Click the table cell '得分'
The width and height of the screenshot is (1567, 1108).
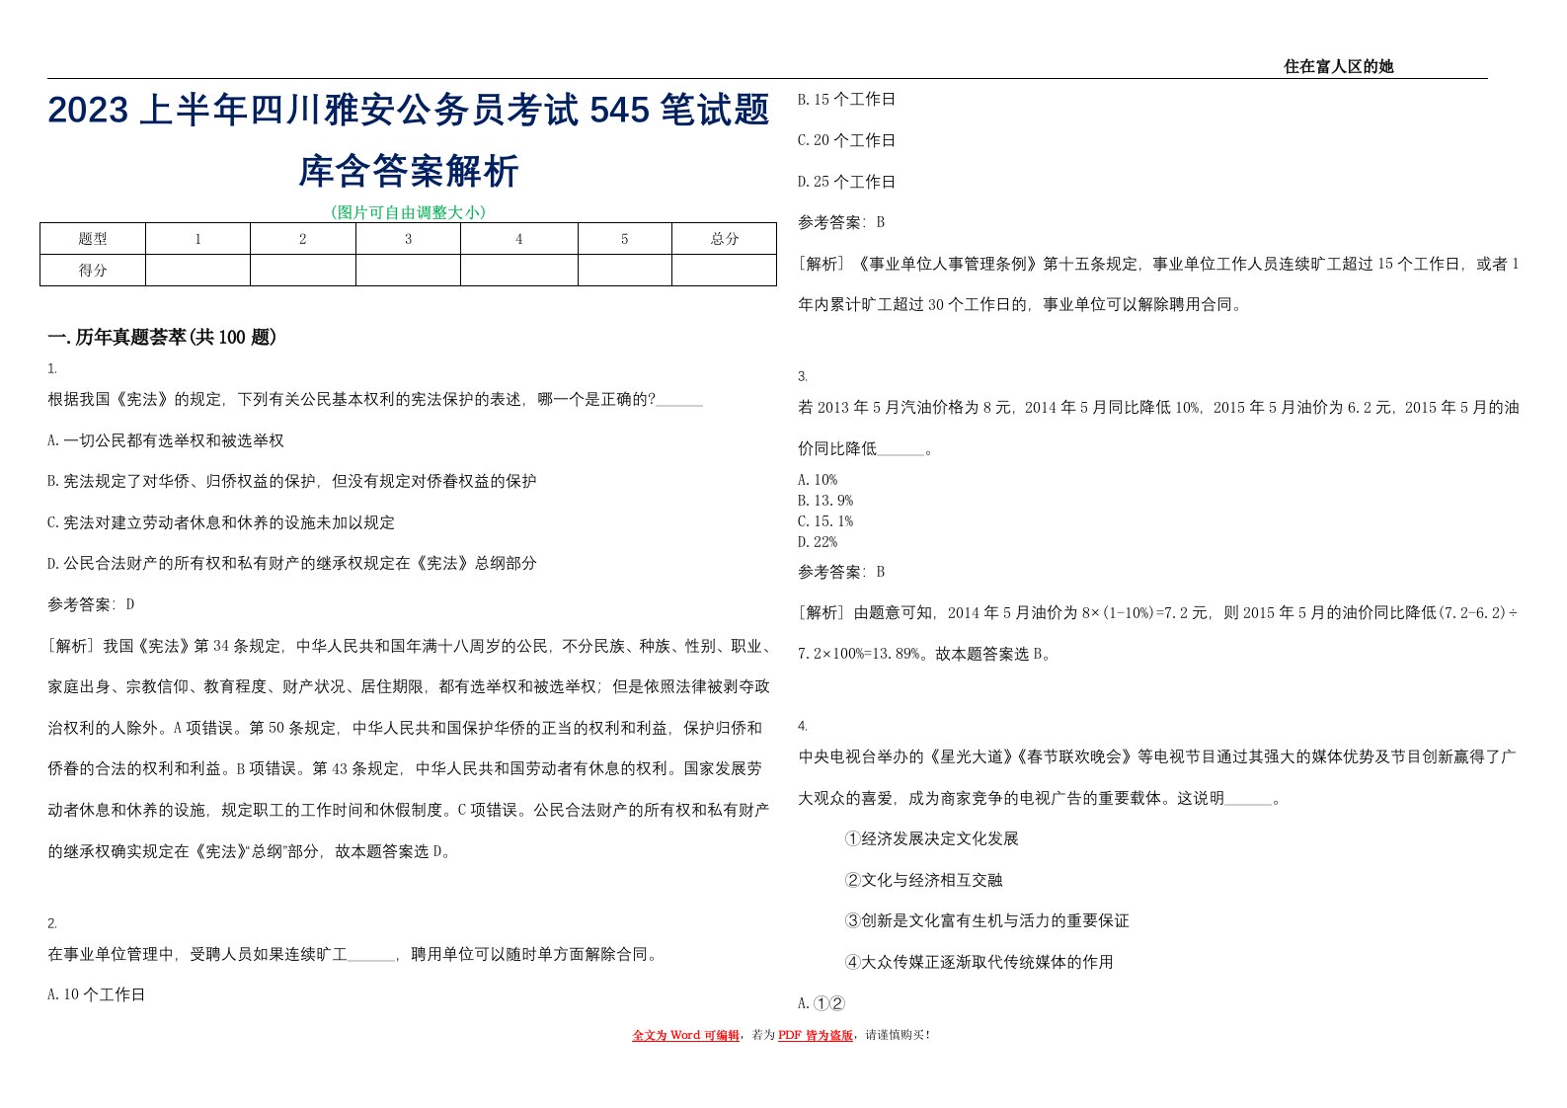93,271
